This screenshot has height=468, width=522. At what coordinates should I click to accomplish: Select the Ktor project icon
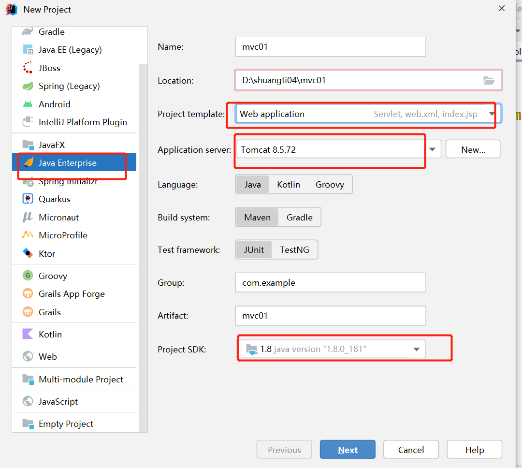pyautogui.click(x=28, y=254)
